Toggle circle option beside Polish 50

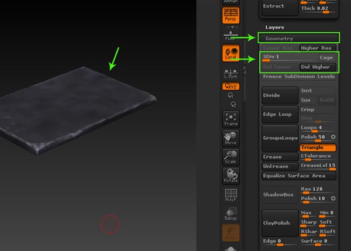tap(333, 137)
